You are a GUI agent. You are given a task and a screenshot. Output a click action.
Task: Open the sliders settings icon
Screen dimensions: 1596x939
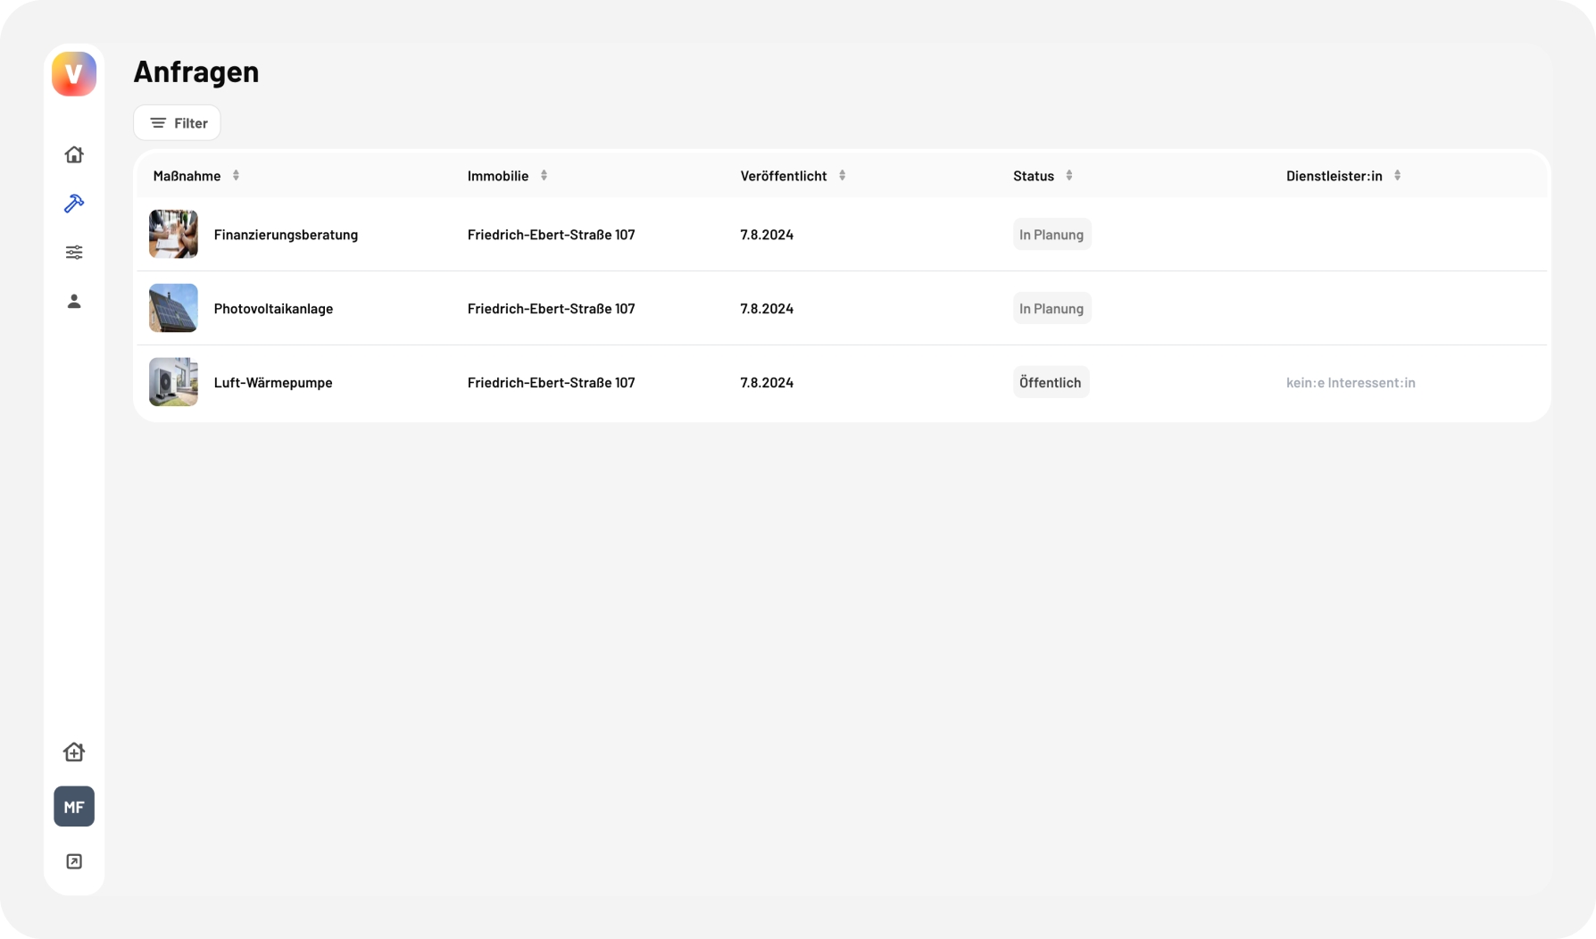click(74, 253)
